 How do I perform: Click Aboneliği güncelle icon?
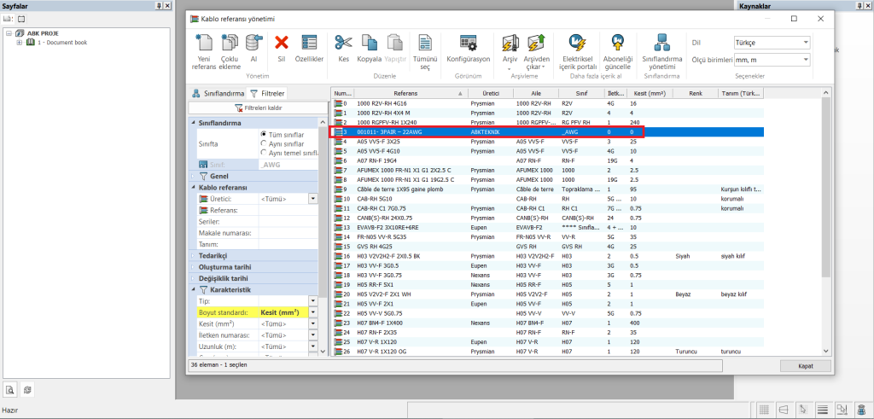click(x=616, y=43)
